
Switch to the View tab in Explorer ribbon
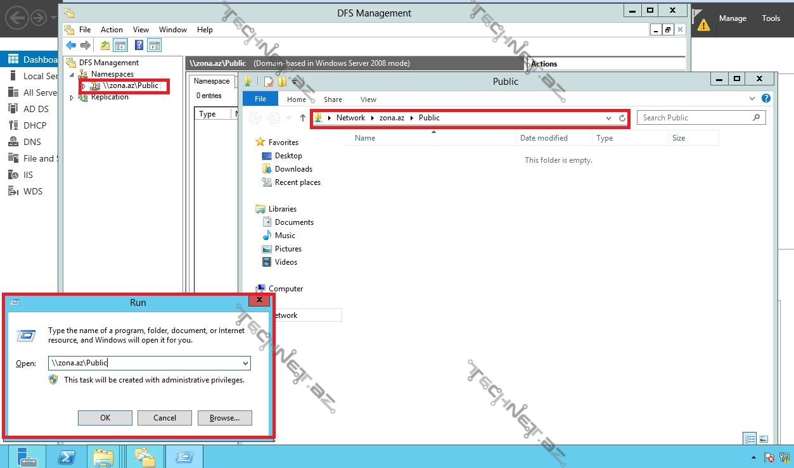pos(368,99)
